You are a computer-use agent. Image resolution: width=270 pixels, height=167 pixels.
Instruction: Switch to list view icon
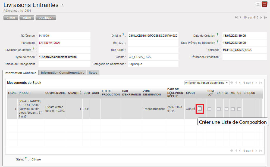[258, 4]
